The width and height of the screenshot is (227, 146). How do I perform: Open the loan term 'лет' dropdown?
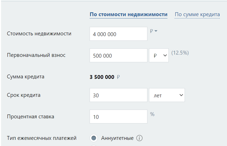tap(167, 95)
